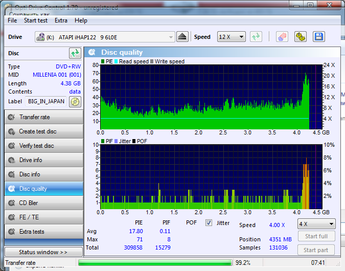Click the save floppy disk icon
The width and height of the screenshot is (345, 271).
319,37
